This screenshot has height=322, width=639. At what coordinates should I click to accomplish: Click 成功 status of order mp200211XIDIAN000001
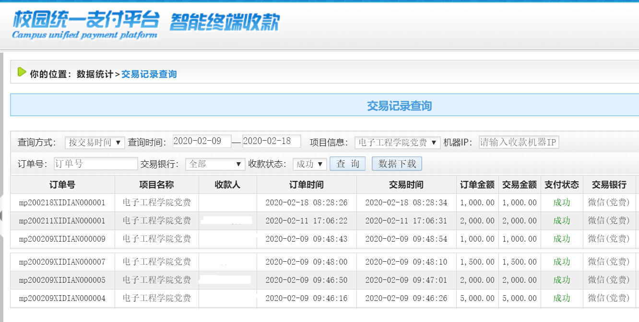[561, 221]
